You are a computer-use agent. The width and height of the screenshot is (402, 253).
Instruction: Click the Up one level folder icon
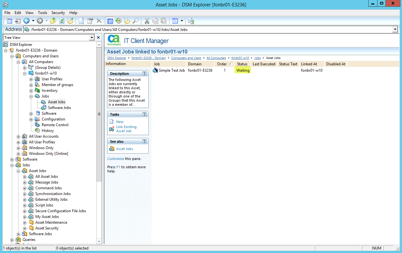click(x=53, y=21)
